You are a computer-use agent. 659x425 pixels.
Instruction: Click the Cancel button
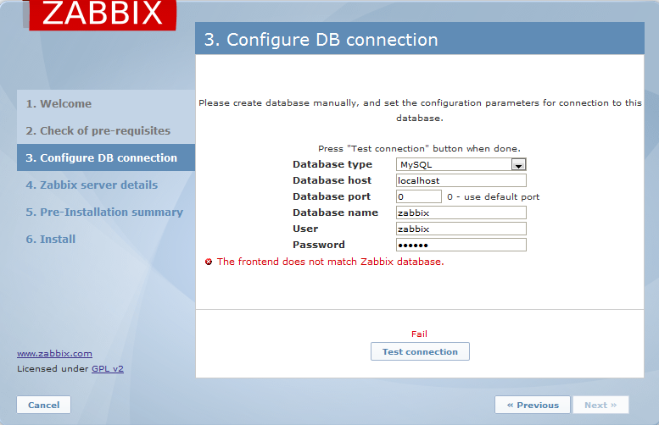(43, 405)
